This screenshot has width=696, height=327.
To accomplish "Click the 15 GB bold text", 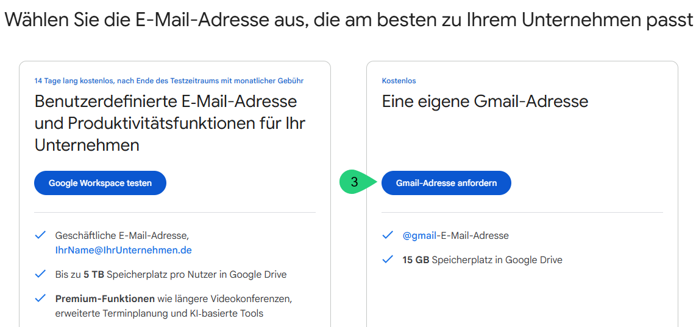I will [x=416, y=260].
